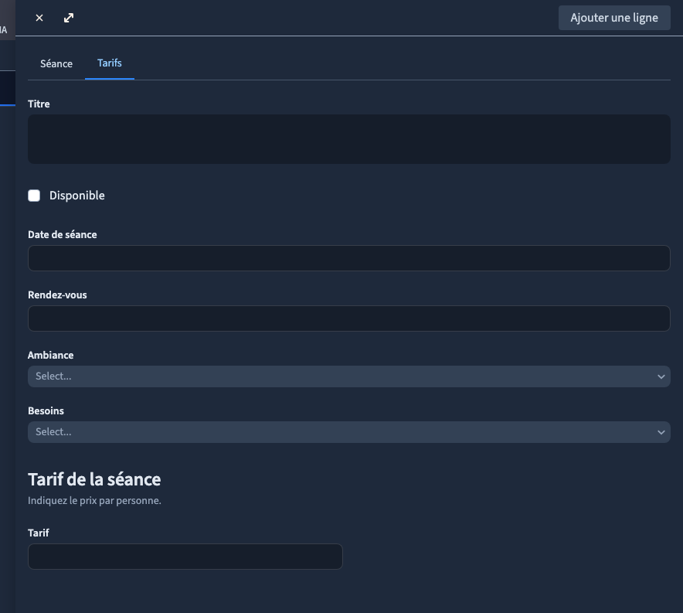Open the Ambiance dropdown
The height and width of the screenshot is (613, 683).
point(349,376)
